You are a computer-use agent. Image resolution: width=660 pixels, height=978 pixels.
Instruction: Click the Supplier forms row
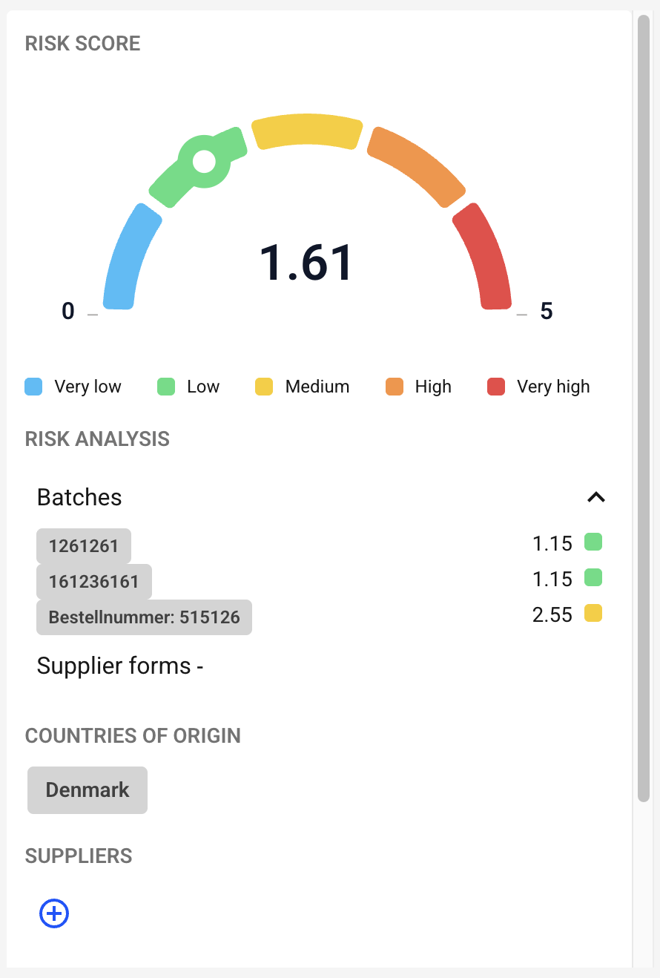coord(120,666)
